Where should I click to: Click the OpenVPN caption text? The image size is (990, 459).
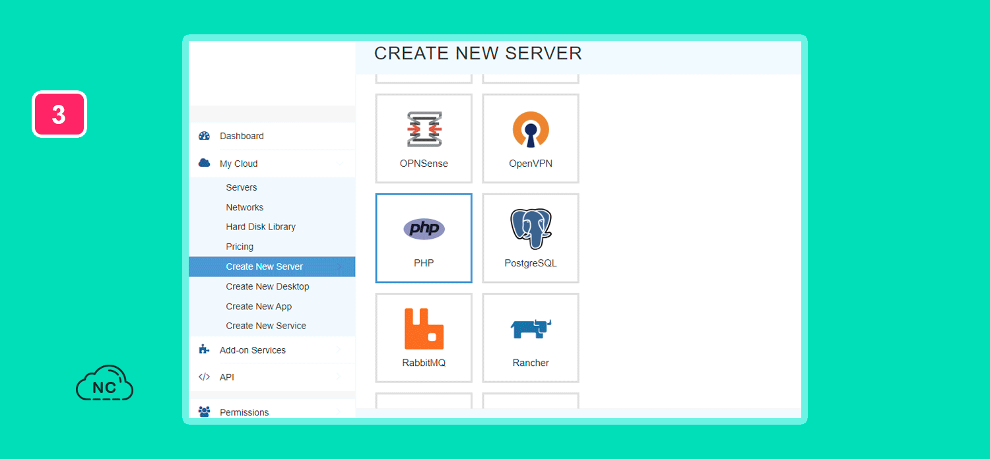click(531, 164)
